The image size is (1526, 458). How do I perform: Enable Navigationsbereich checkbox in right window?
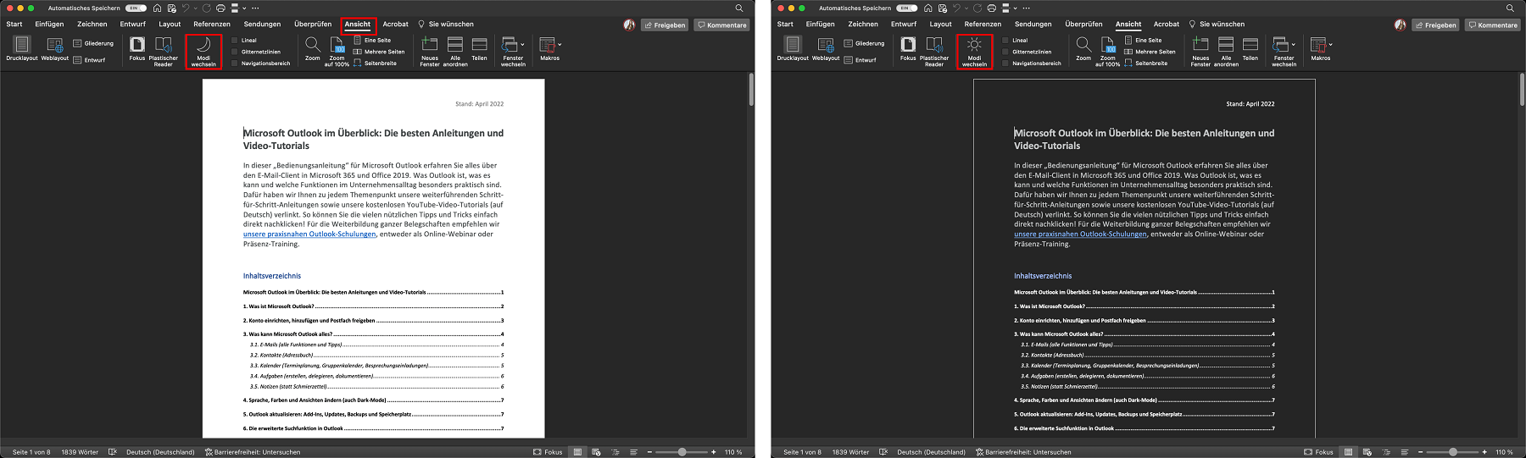[1005, 63]
